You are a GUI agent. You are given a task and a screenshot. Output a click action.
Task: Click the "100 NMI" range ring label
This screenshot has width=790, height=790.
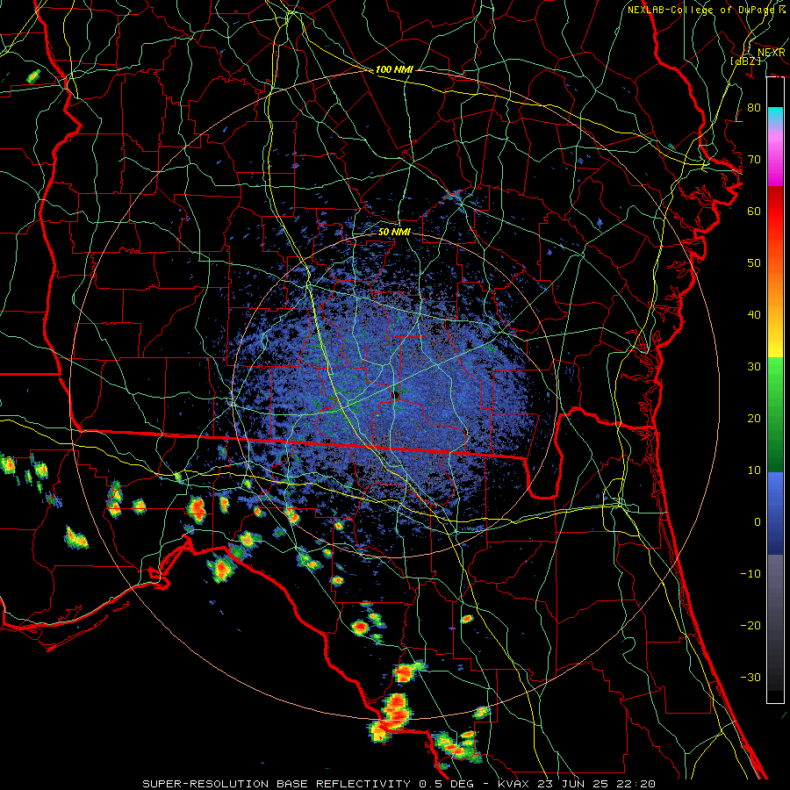tap(394, 69)
